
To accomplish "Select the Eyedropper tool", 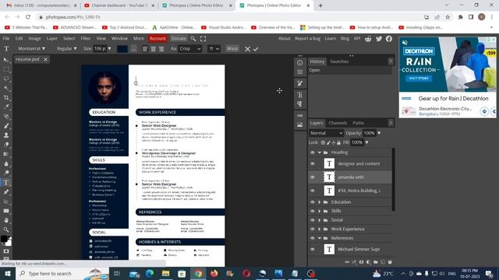I will point(6,107).
